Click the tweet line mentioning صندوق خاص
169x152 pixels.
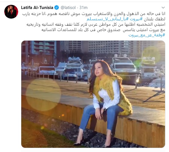pos(103,30)
